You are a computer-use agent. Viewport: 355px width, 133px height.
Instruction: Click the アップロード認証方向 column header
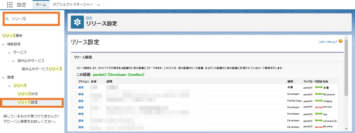[x=316, y=81]
